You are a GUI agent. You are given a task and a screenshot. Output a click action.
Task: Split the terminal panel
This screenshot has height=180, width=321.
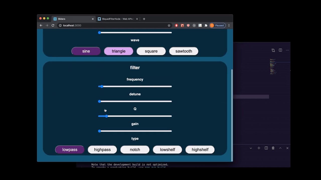coord(266,148)
